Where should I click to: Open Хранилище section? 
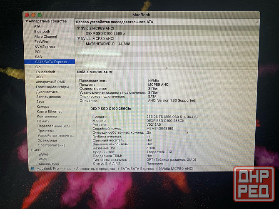pyautogui.click(x=47, y=140)
